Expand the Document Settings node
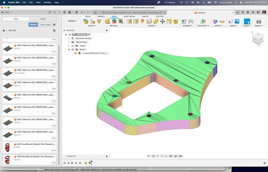This screenshot has width=268, height=172. pyautogui.click(x=69, y=38)
